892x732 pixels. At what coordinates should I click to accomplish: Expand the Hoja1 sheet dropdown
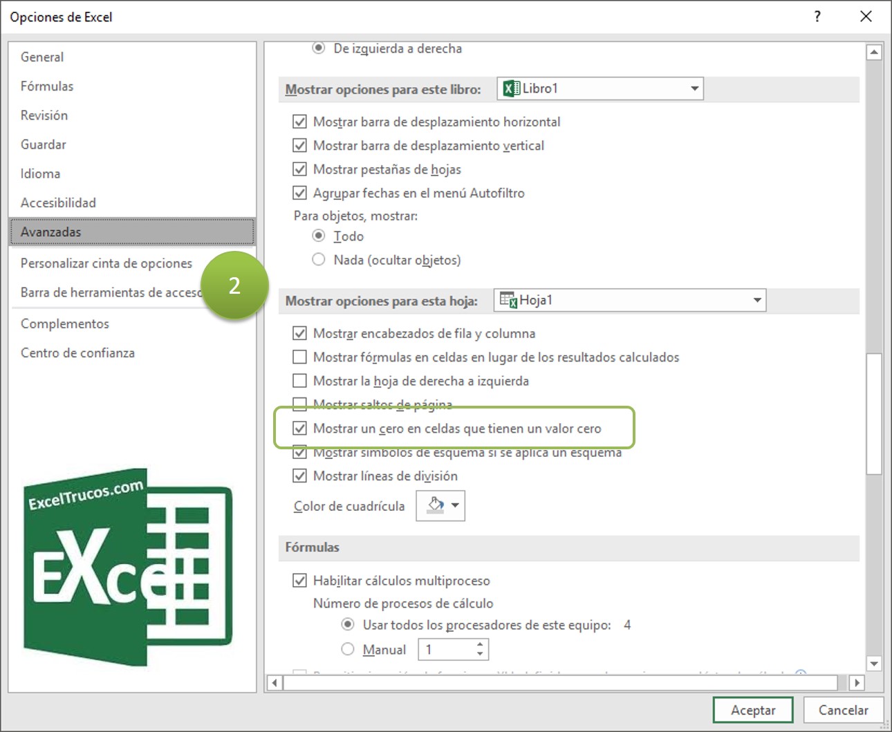[x=757, y=300]
